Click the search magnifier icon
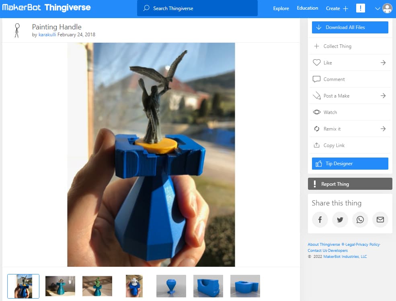 coord(146,8)
